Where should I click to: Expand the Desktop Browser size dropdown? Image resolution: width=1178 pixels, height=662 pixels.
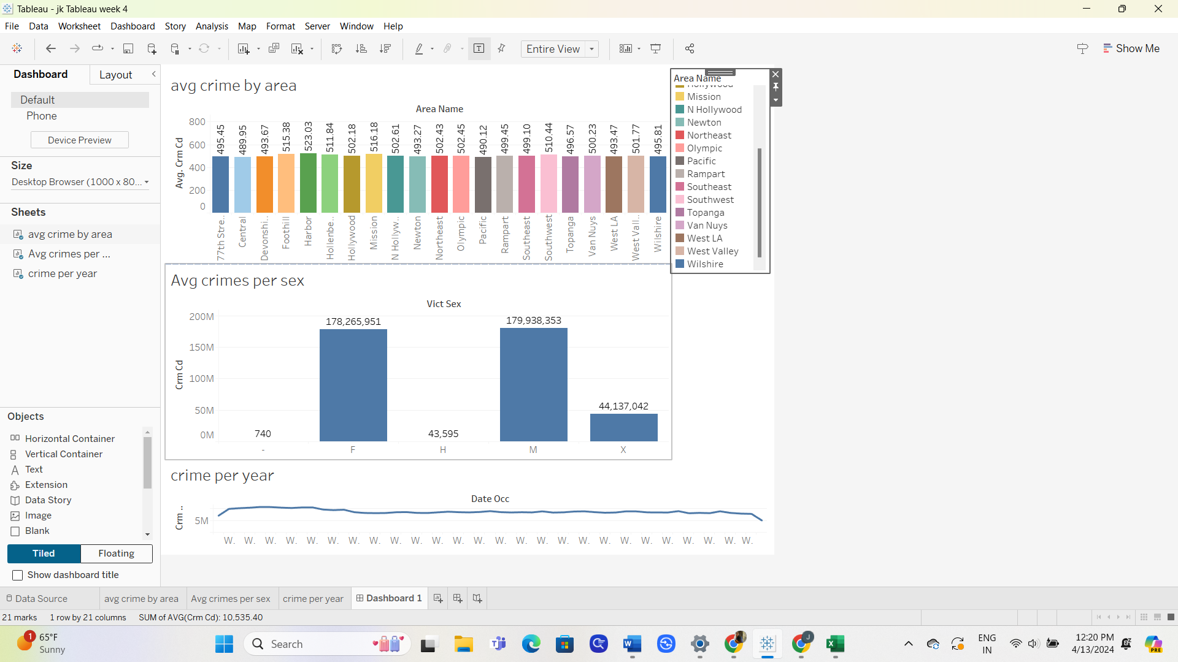146,182
